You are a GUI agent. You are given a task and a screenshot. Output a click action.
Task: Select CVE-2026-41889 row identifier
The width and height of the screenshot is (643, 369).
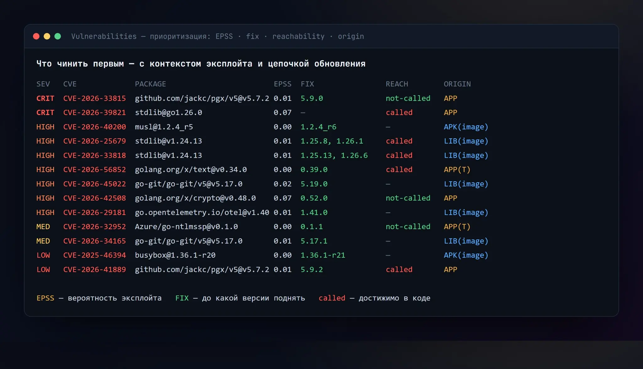95,270
